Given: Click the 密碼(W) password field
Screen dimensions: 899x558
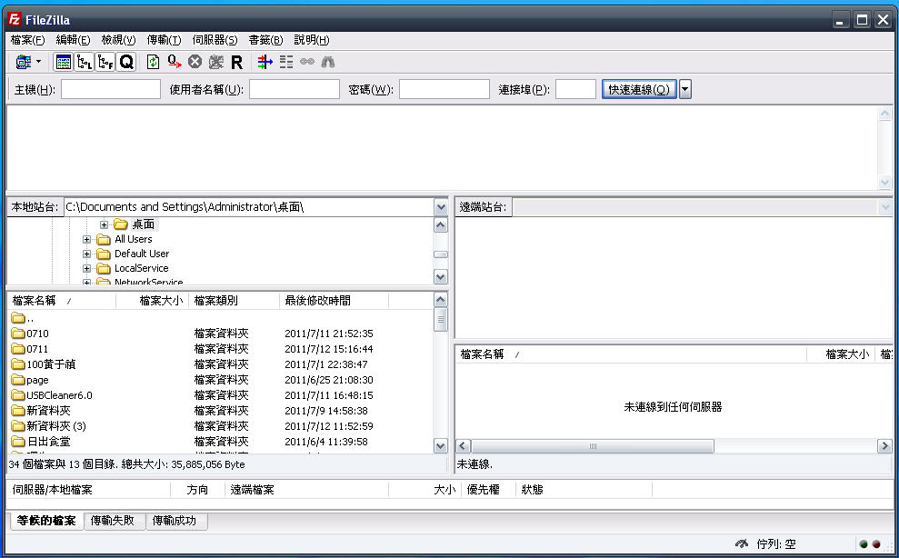Looking at the screenshot, I should (445, 89).
